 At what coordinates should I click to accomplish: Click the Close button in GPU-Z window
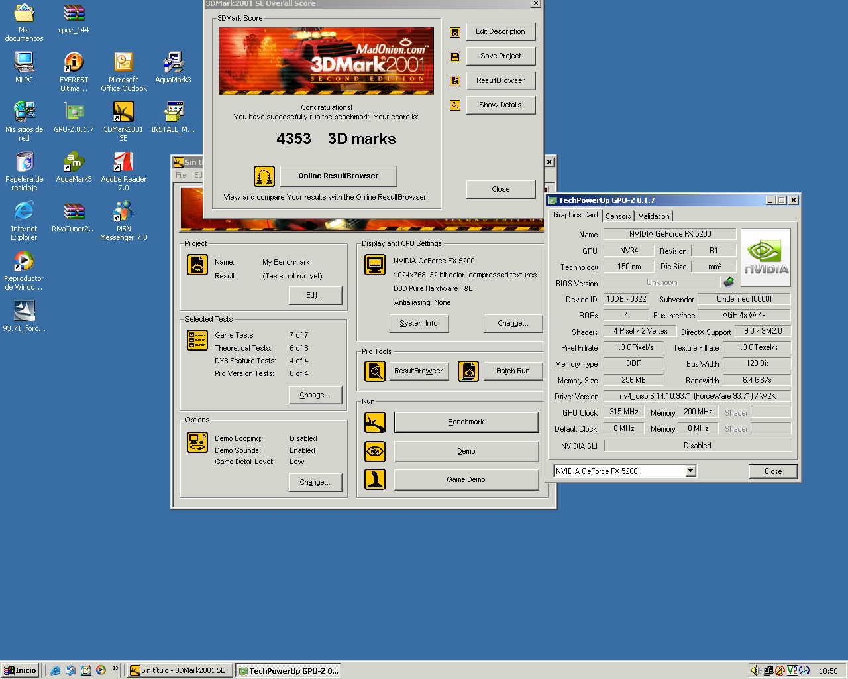point(772,471)
